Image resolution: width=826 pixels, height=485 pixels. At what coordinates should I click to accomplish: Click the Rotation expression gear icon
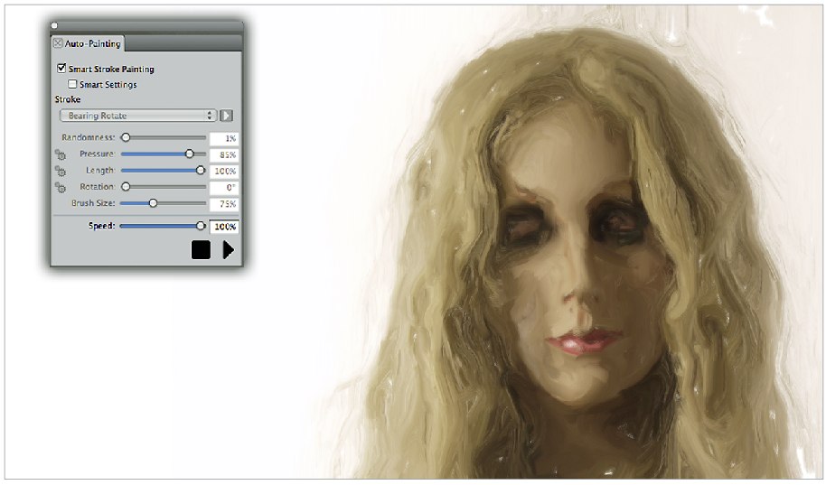(x=61, y=188)
